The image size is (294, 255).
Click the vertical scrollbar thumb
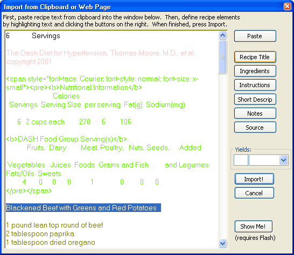222,57
